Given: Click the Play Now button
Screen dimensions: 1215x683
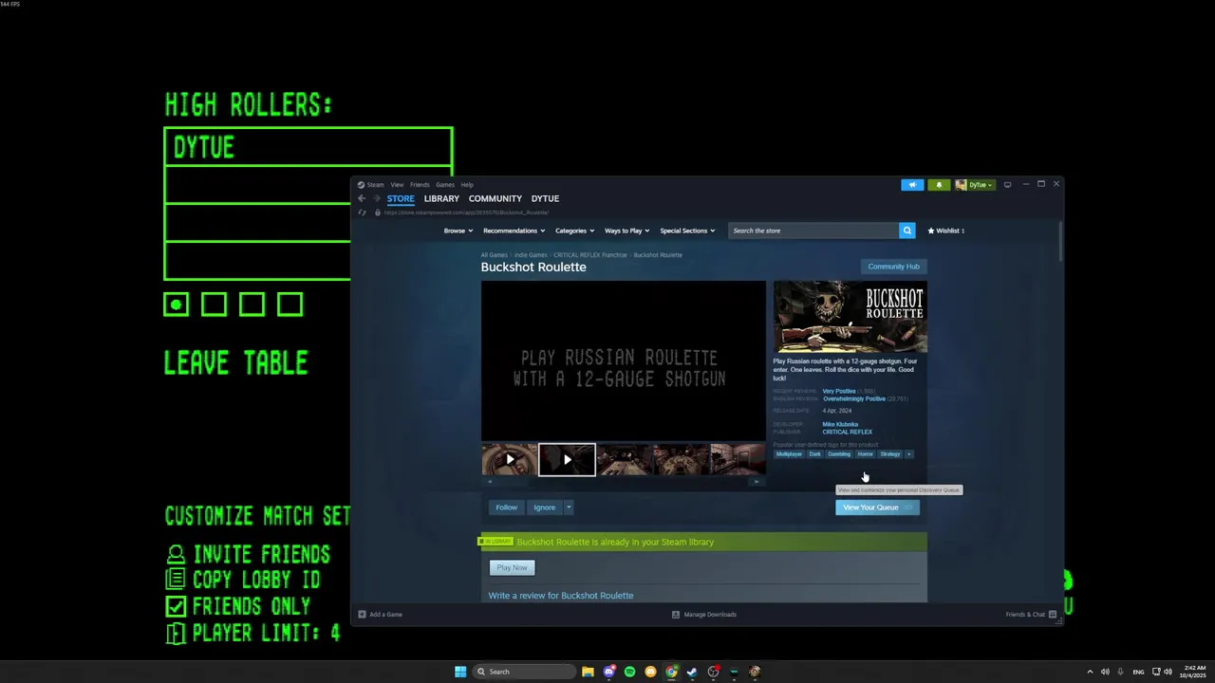Looking at the screenshot, I should coord(512,568).
